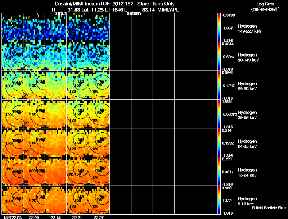Screen dimensions: 288x219
Task: Click the color bar for Hydrogen 5-13 keV
Action: (x=219, y=200)
